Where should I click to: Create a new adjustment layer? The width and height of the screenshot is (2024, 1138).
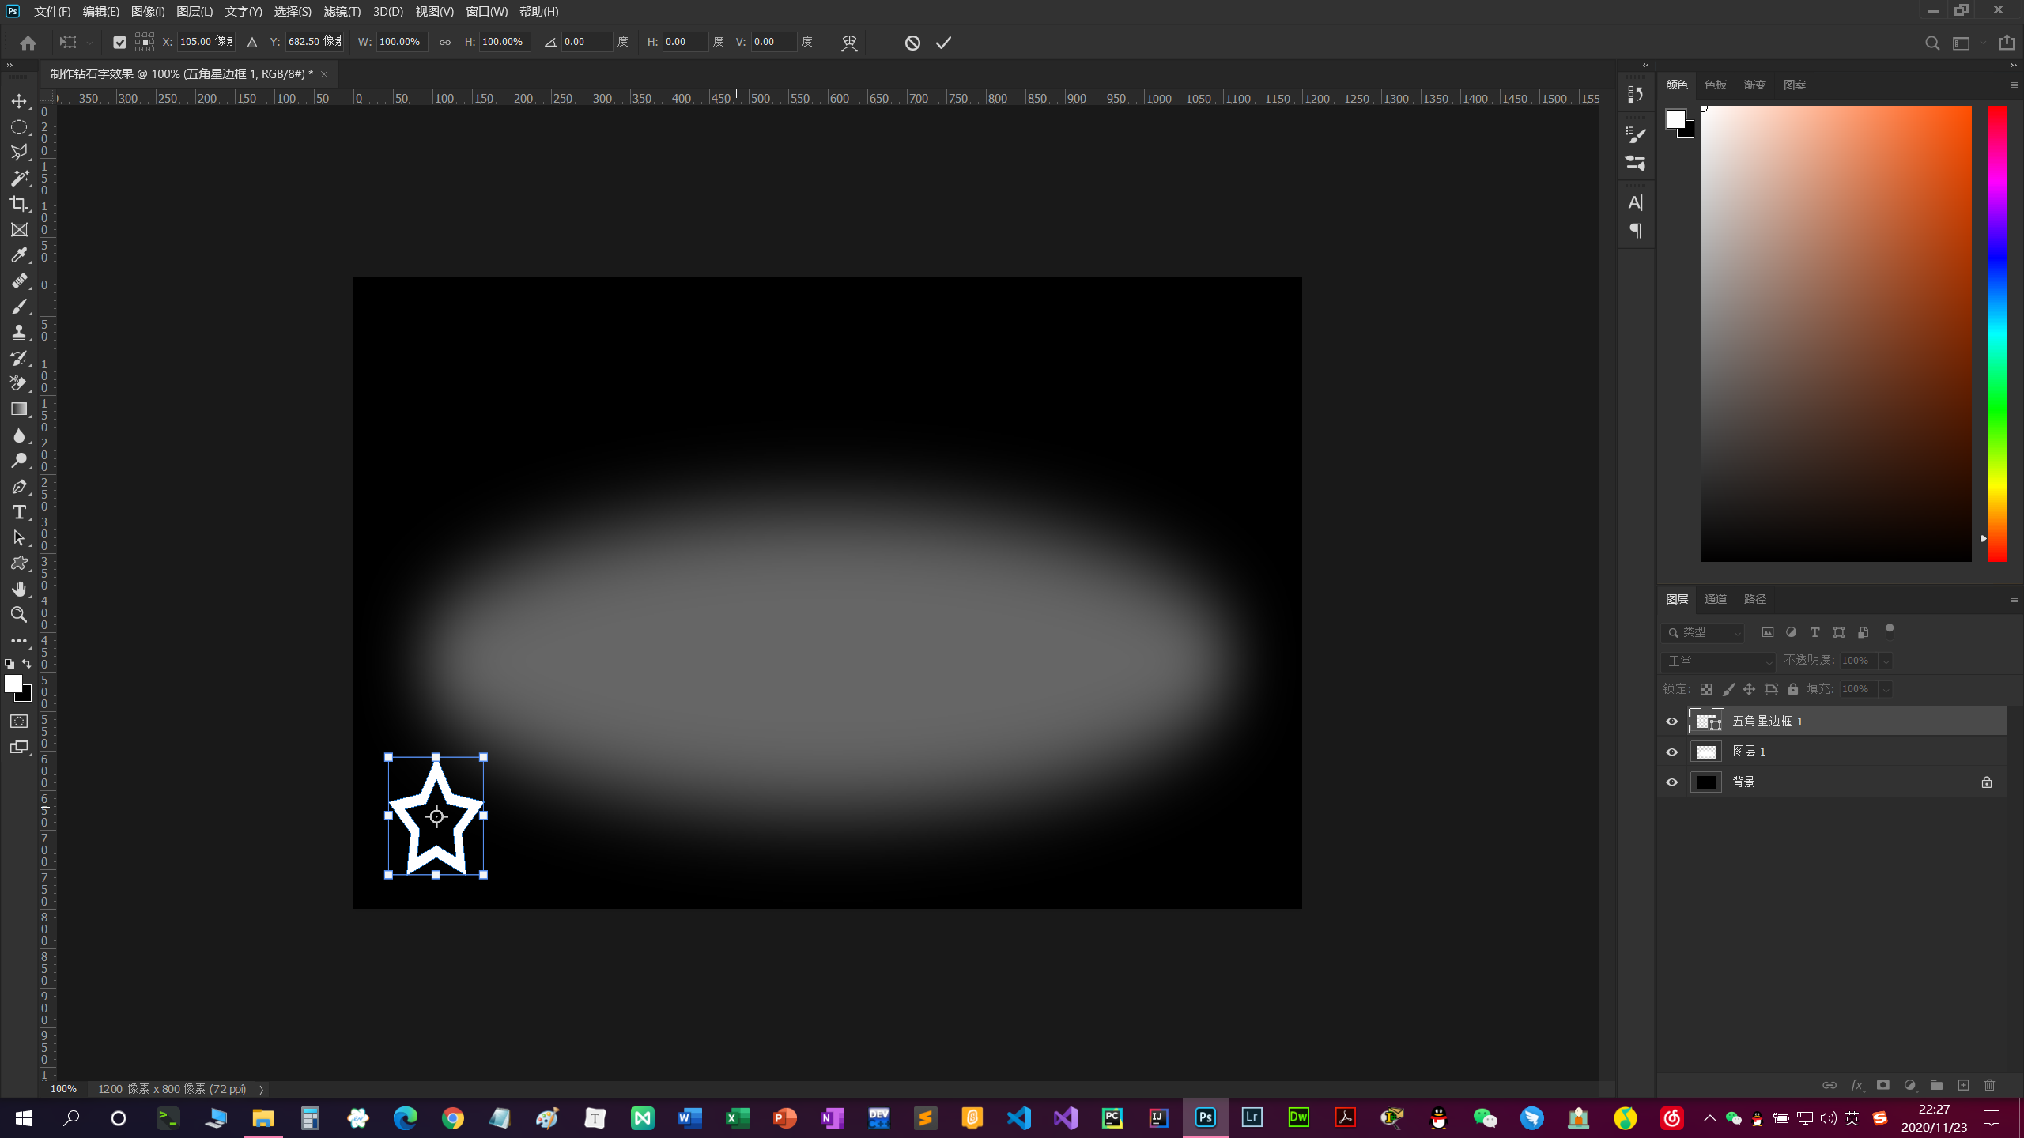point(1909,1085)
